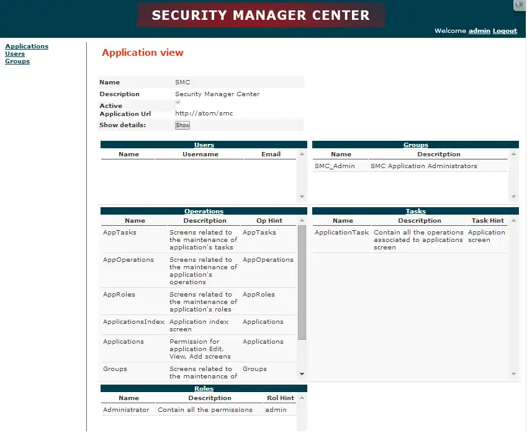527x433 pixels.
Task: Click the Task Hint column header
Action: pyautogui.click(x=488, y=221)
